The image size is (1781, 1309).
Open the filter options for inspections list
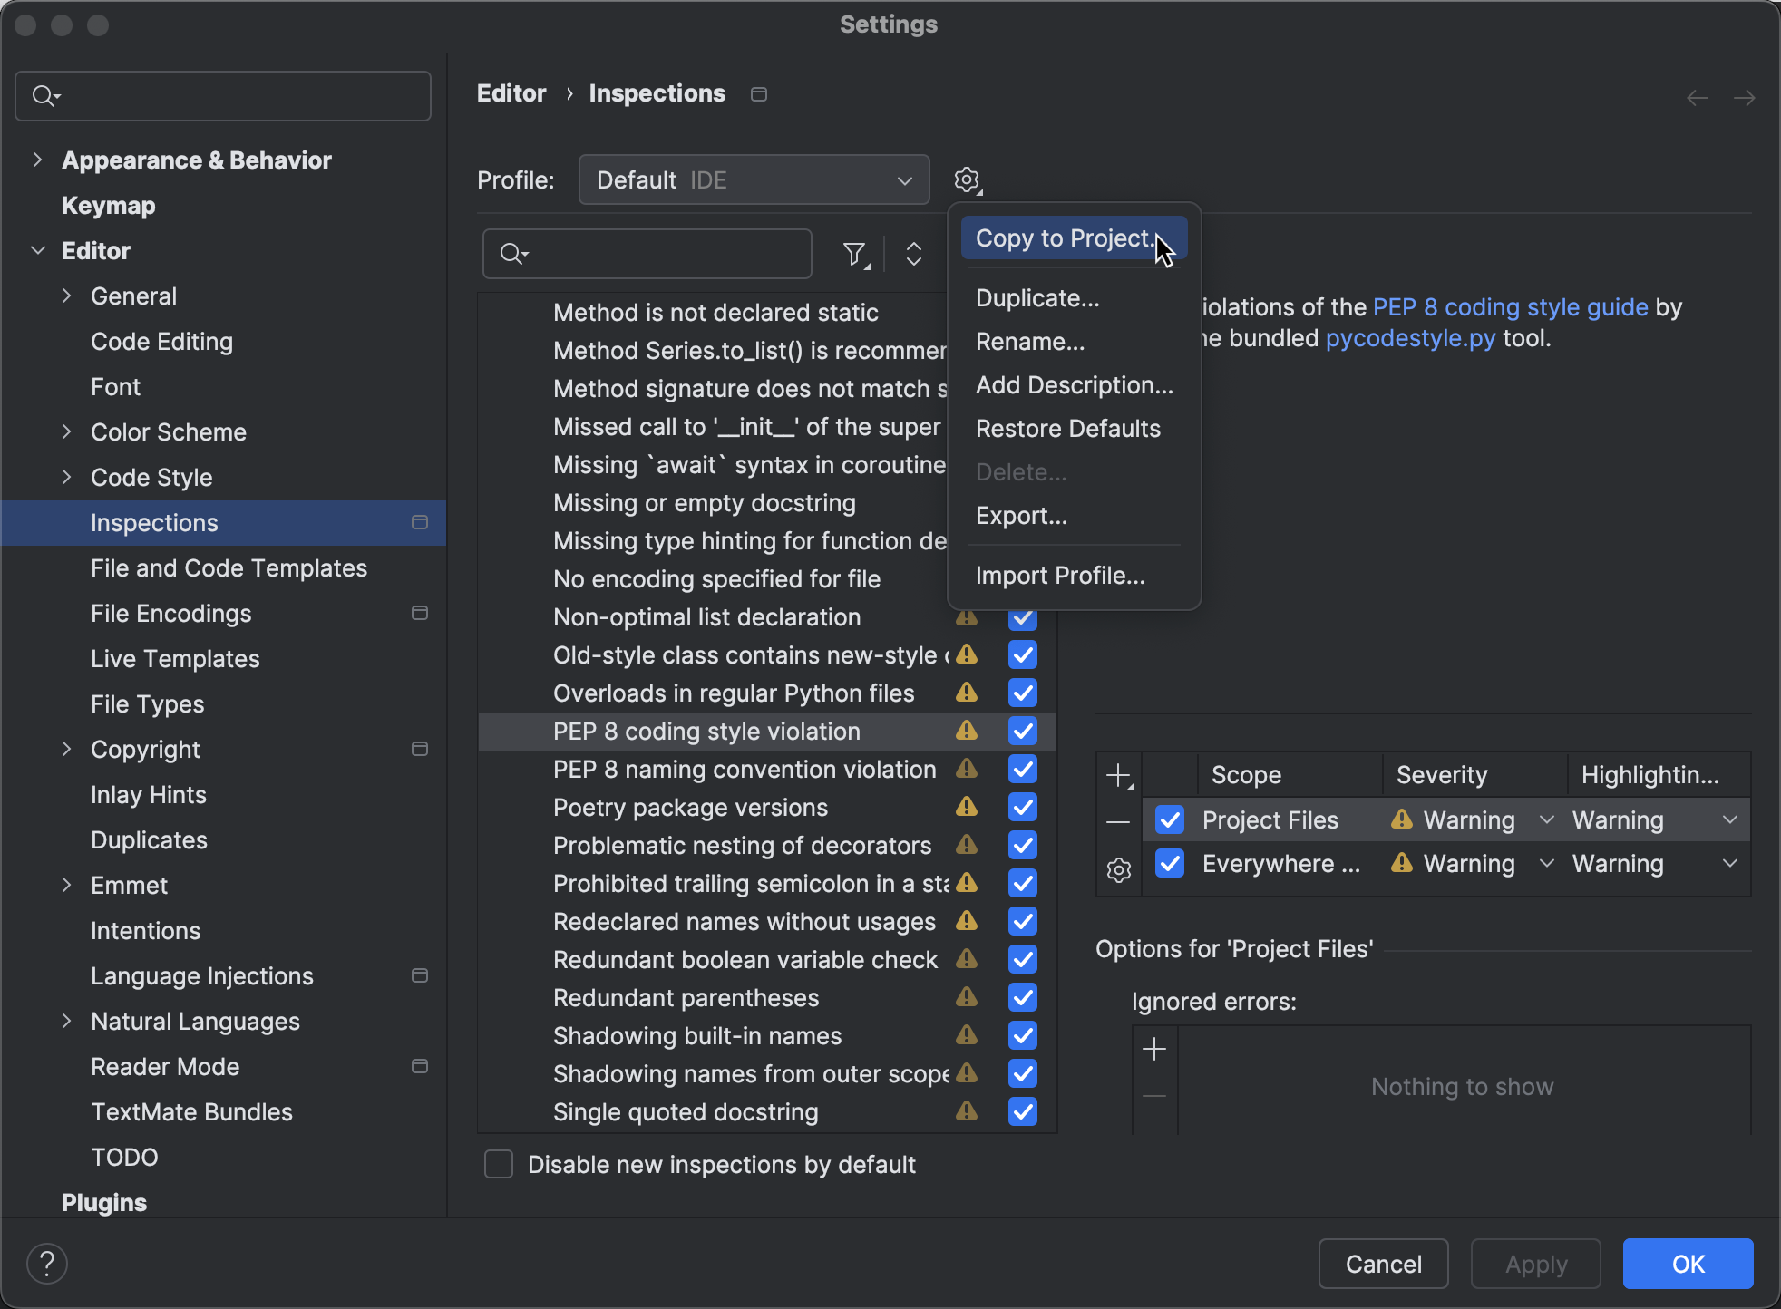click(853, 254)
